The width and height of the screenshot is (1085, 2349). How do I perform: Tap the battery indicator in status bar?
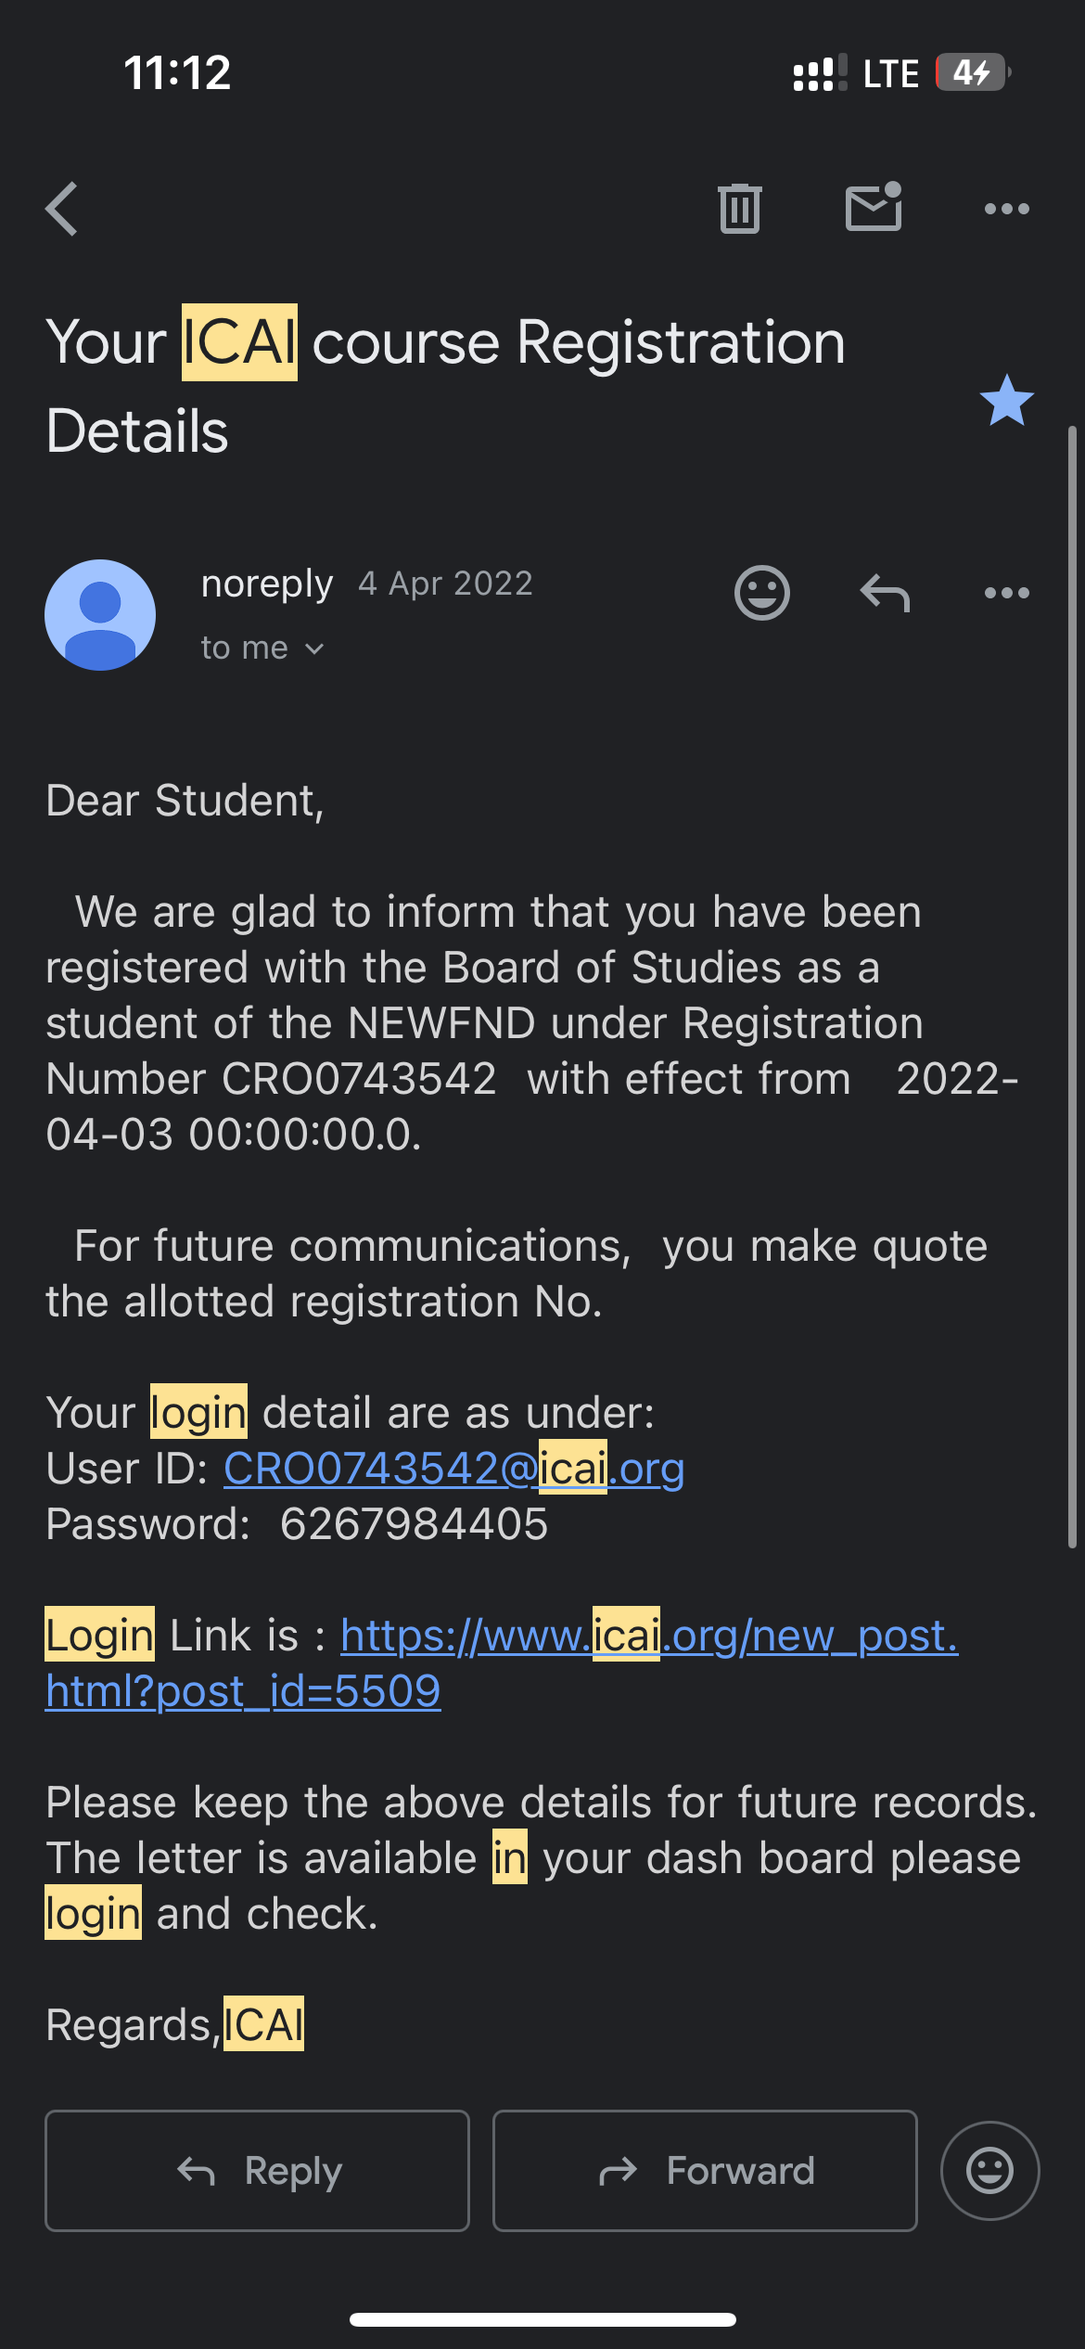pyautogui.click(x=971, y=73)
